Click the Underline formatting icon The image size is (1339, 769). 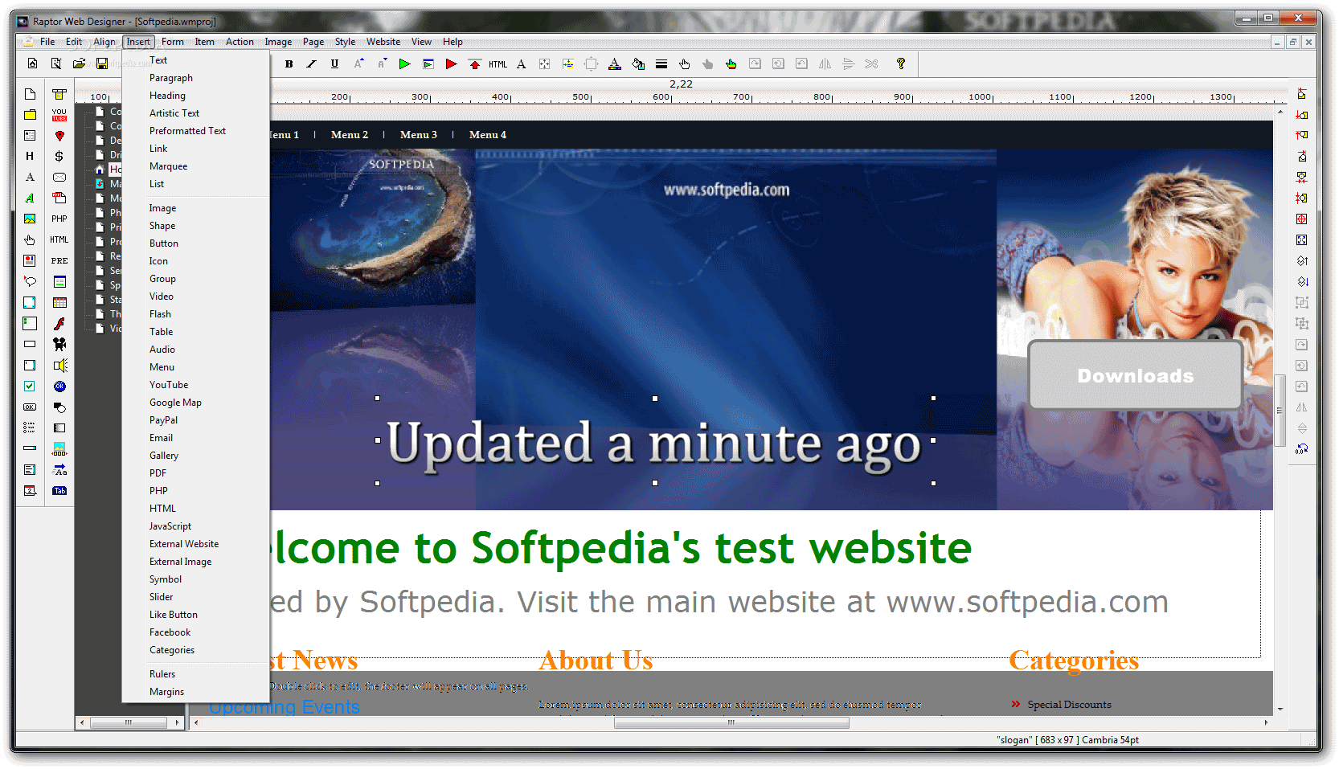(x=334, y=64)
